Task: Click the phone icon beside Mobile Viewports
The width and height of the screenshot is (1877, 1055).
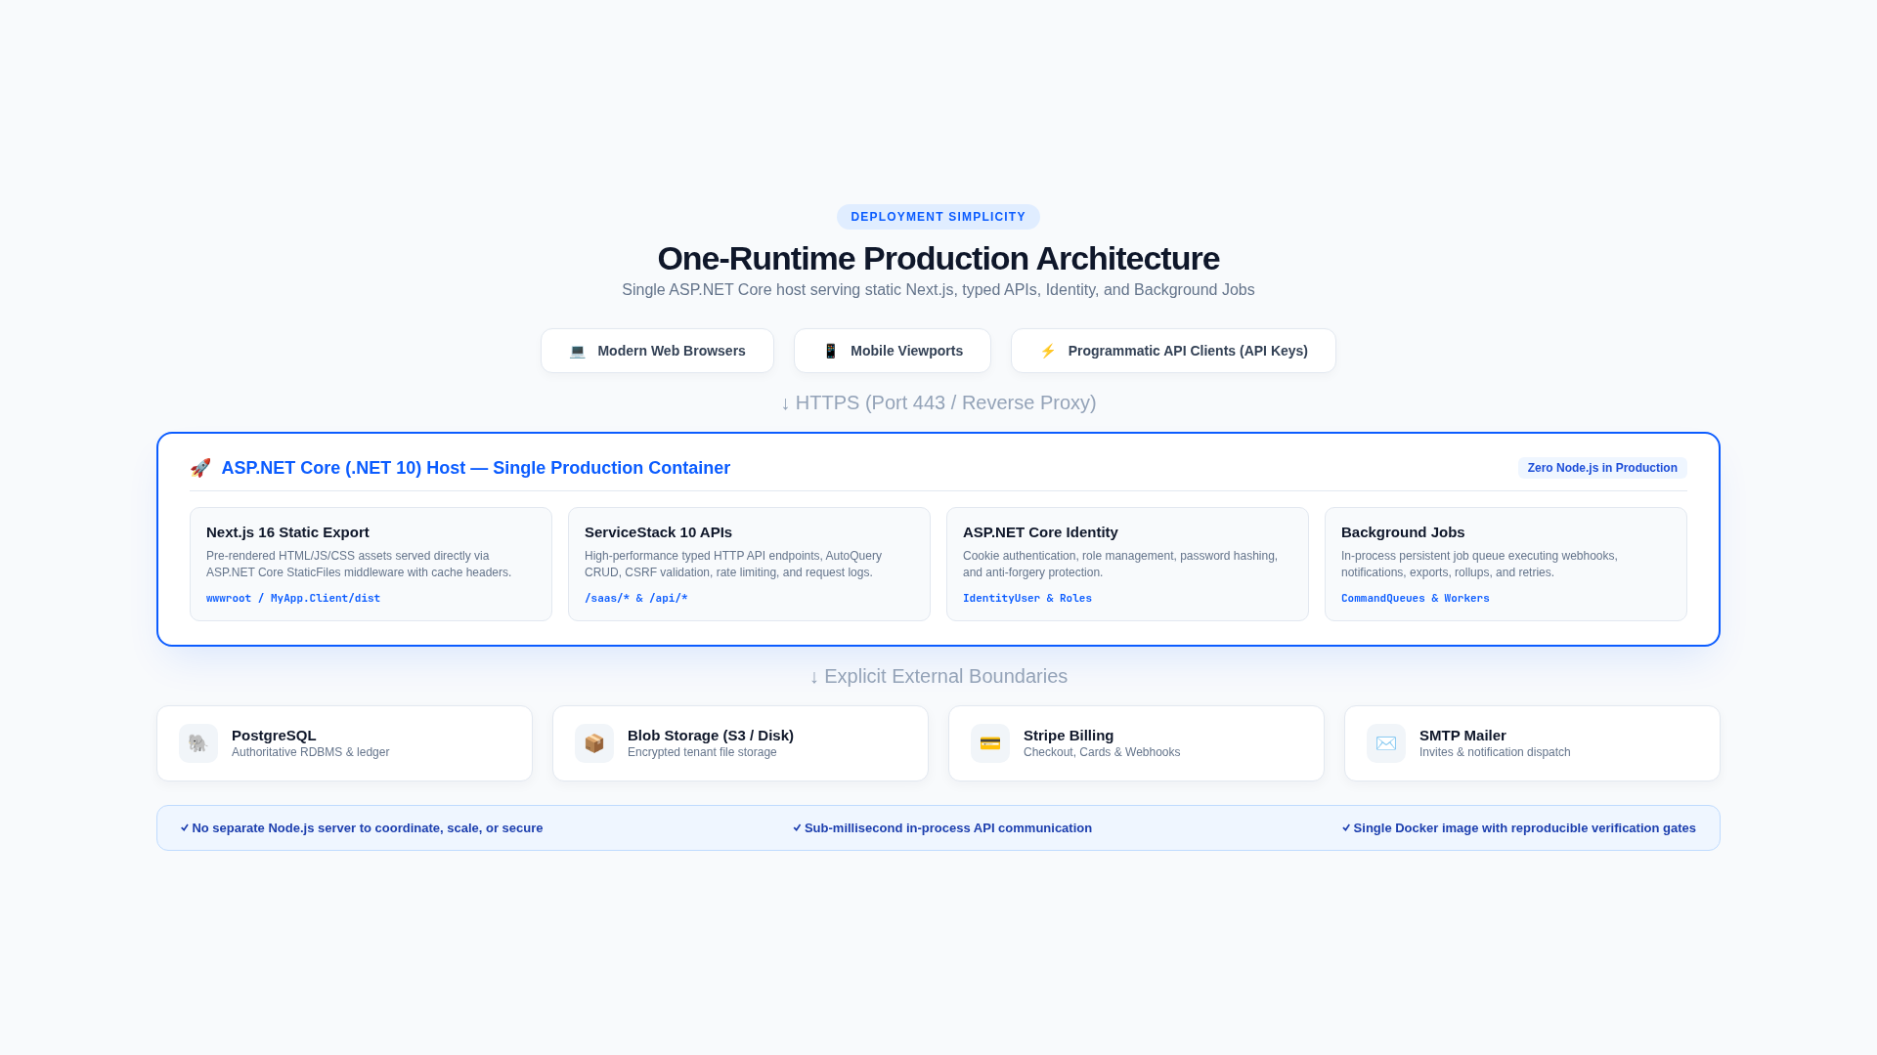Action: 831,352
